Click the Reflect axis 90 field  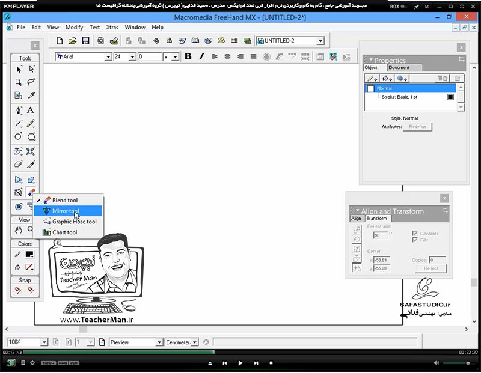[x=381, y=235]
